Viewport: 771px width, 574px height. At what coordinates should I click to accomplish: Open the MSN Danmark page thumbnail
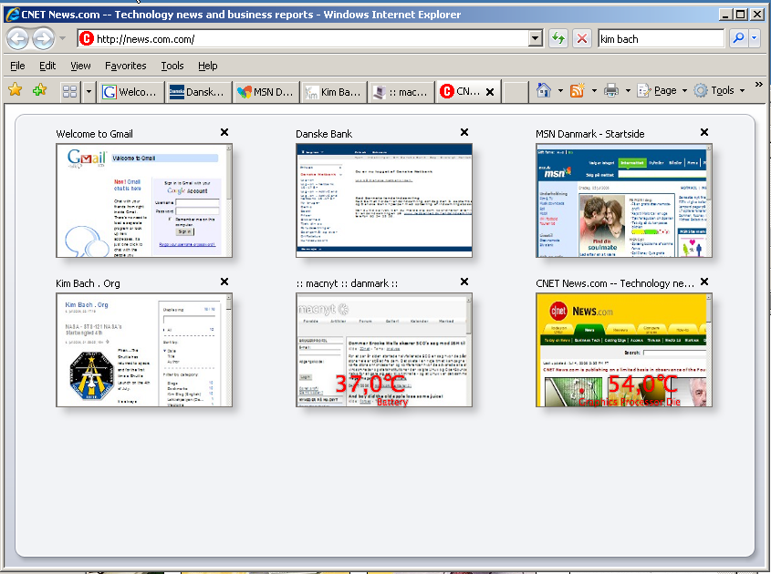coord(624,200)
